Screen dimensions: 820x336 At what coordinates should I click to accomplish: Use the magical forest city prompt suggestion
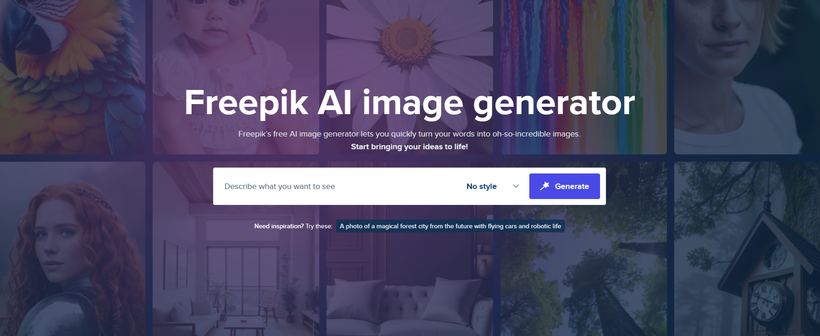450,226
